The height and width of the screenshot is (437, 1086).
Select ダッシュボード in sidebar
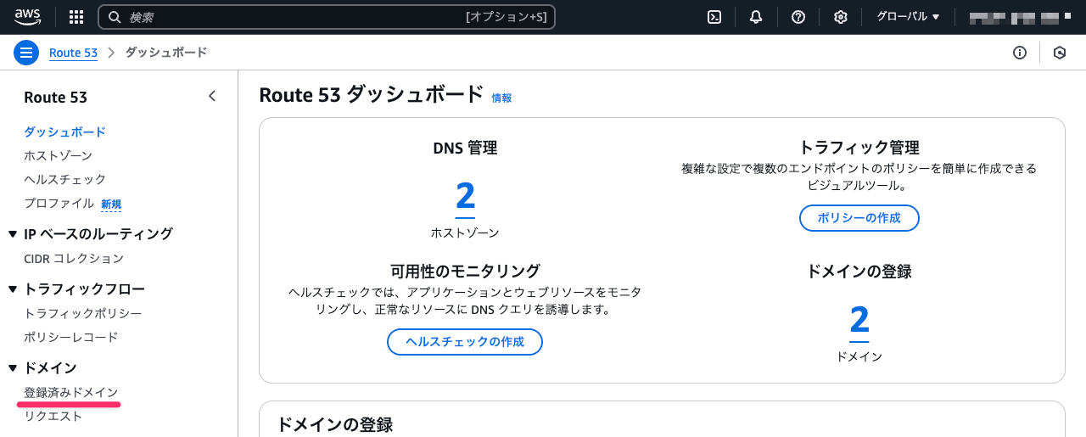click(x=64, y=132)
